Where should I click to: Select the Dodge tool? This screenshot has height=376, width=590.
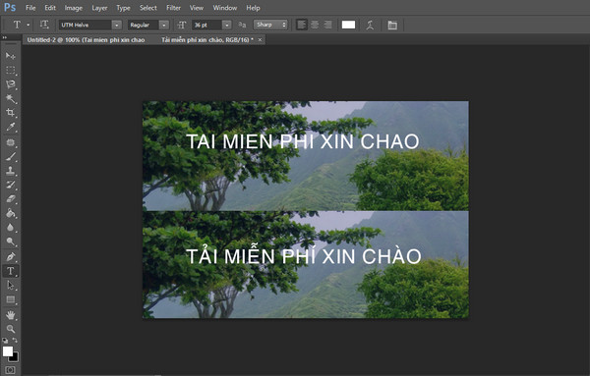click(x=10, y=242)
